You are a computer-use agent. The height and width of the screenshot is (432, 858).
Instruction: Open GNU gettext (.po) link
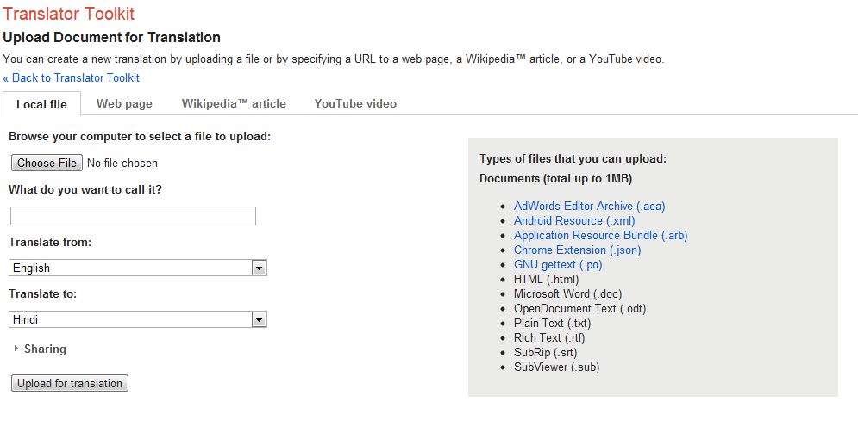tap(558, 265)
